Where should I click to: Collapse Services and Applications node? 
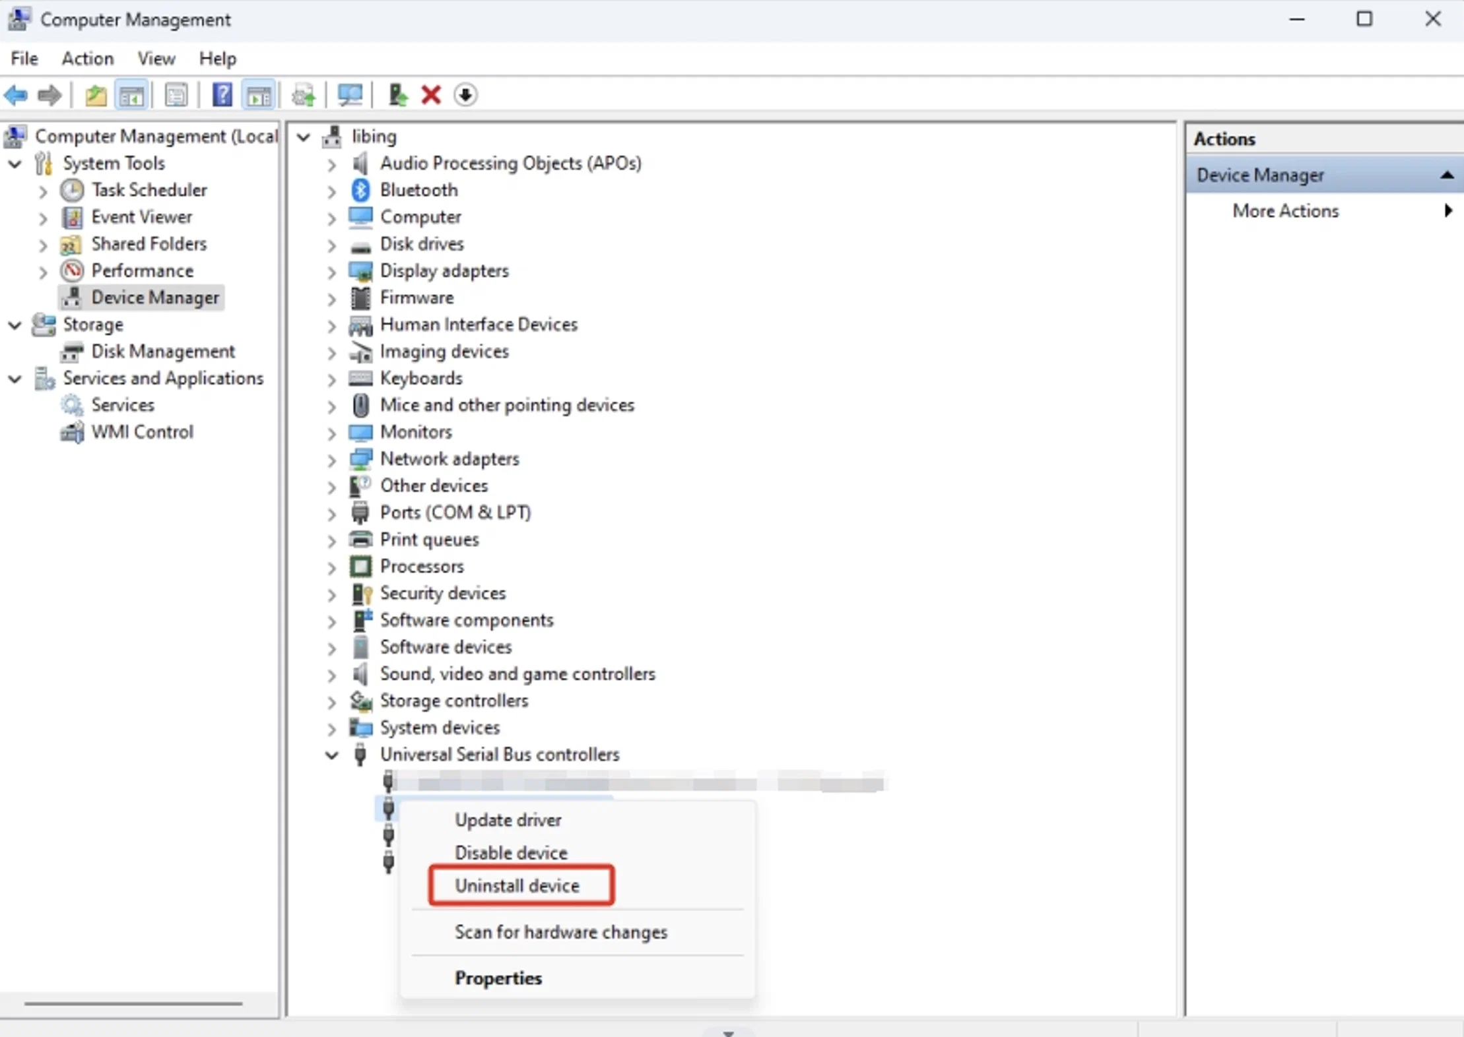[x=15, y=379]
